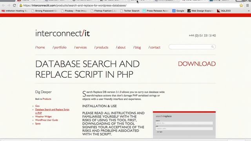The height and width of the screenshot is (141, 251).
Task: Bookmark page with the star icon
Action: 241,5
